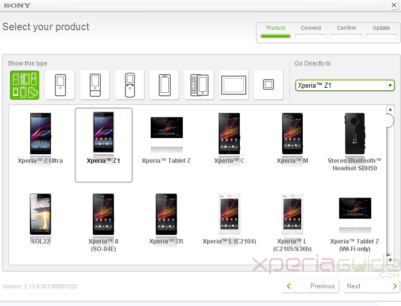This screenshot has height=306, width=401.
Task: Filter by full touchscreen phone type
Action: (164, 85)
